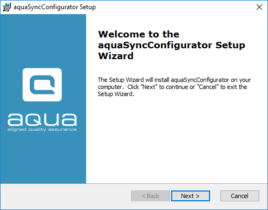
Task: Click the installer icon in the title bar
Action: point(6,7)
